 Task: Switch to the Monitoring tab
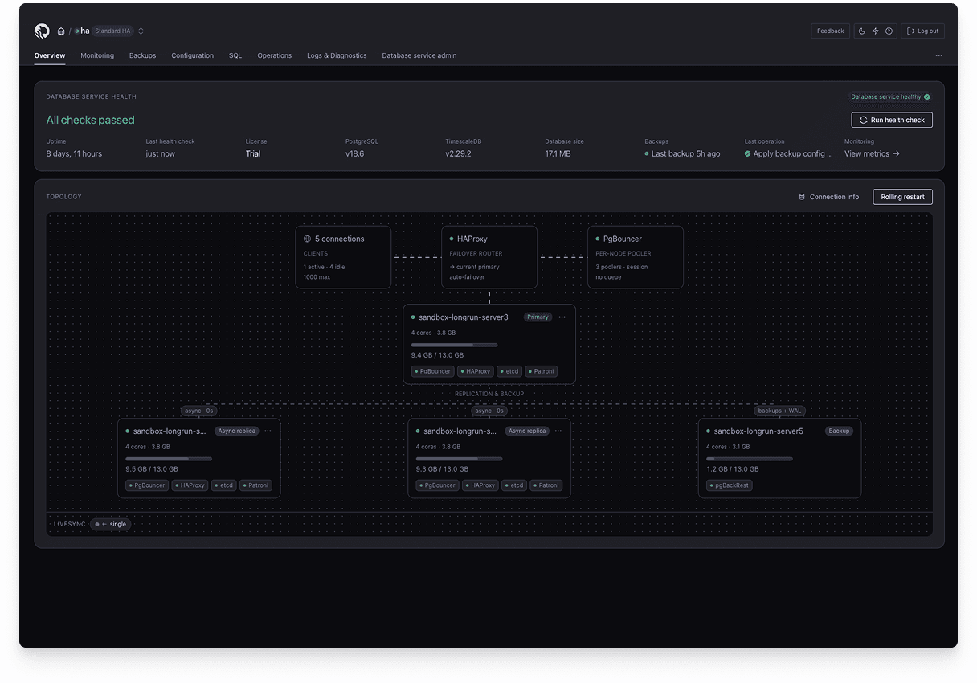point(97,55)
